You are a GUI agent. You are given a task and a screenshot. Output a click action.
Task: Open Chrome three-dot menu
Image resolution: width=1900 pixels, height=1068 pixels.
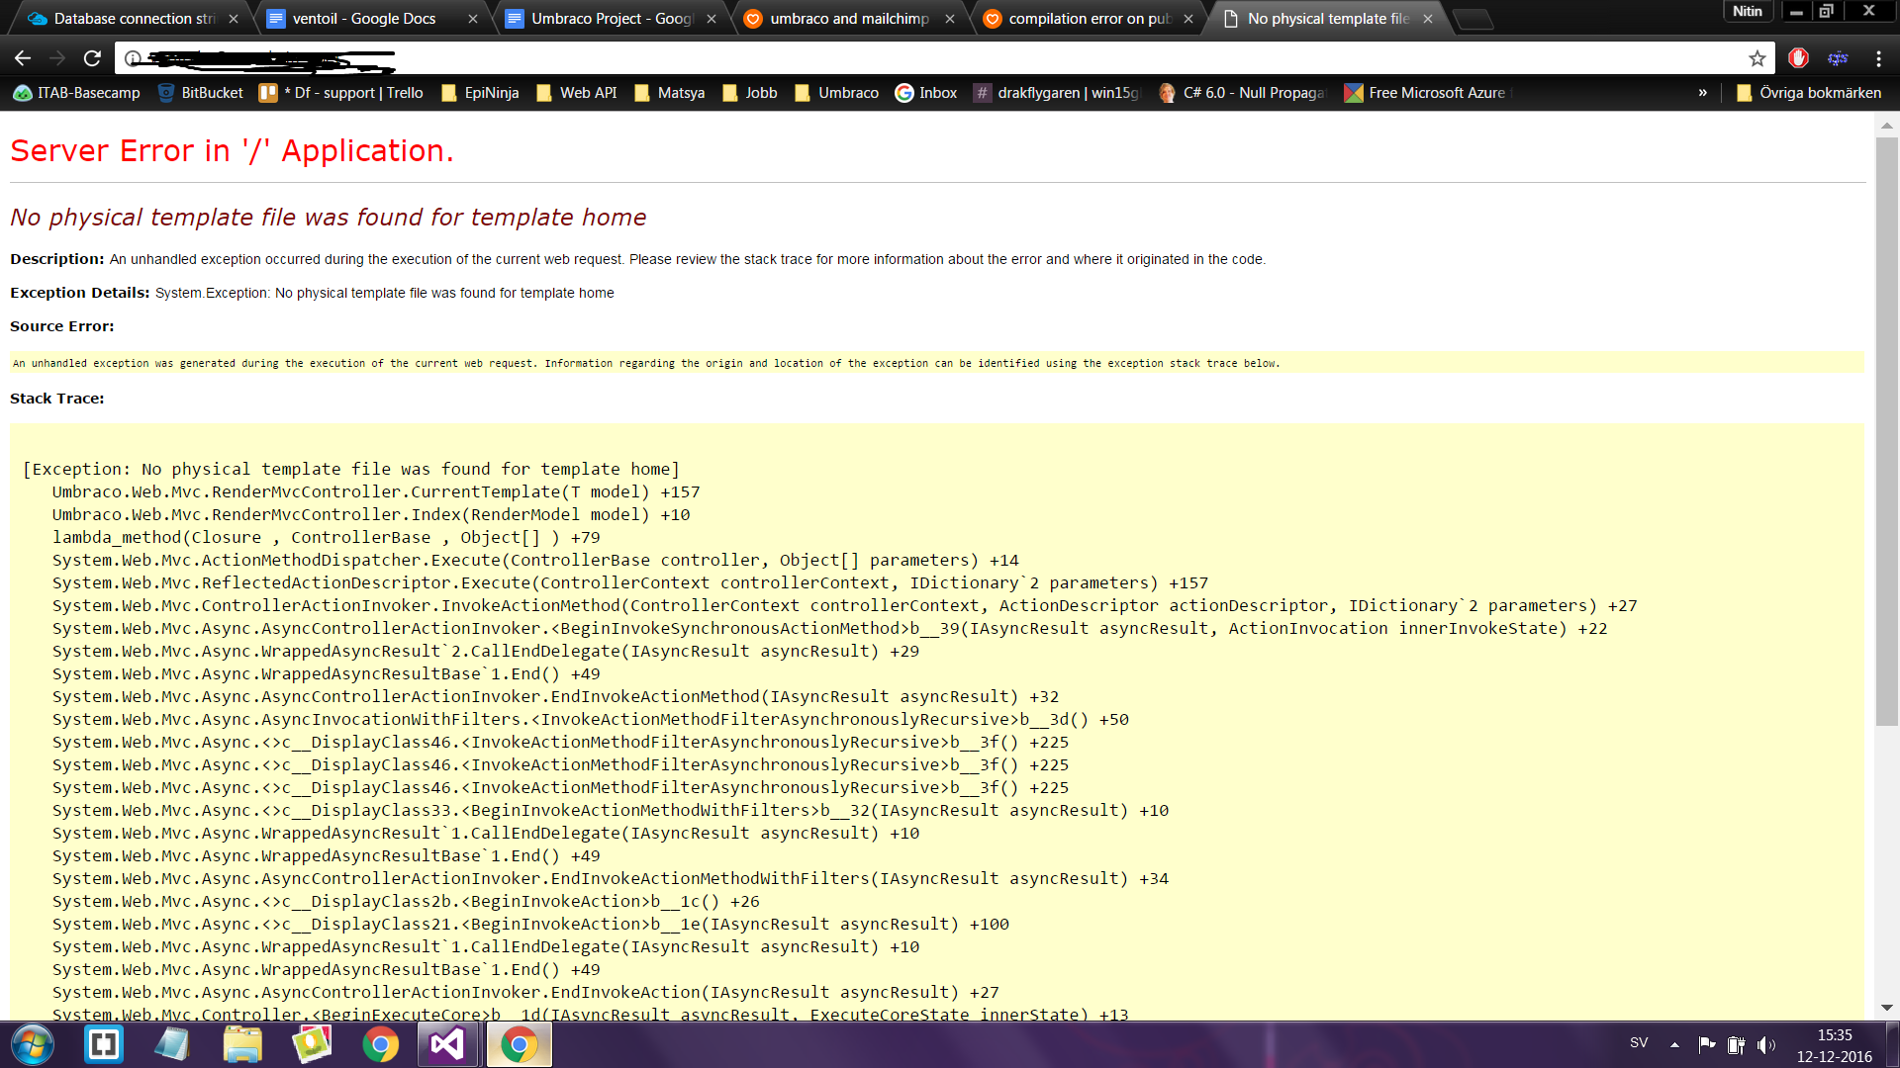tap(1878, 58)
